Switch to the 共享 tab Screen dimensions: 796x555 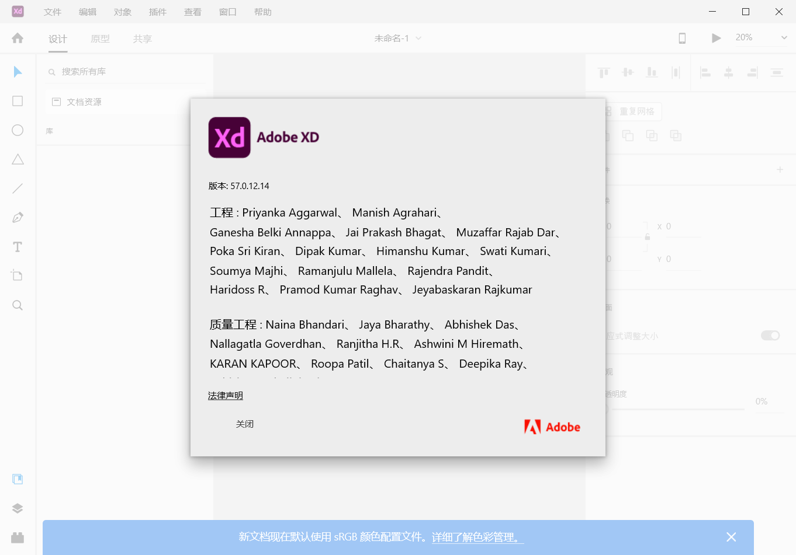point(143,39)
